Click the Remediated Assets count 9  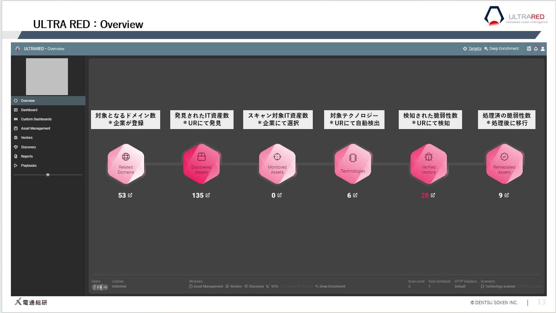tap(501, 195)
